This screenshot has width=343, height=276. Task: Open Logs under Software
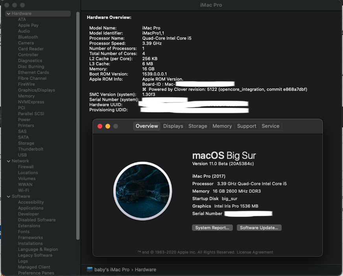pos(23,261)
